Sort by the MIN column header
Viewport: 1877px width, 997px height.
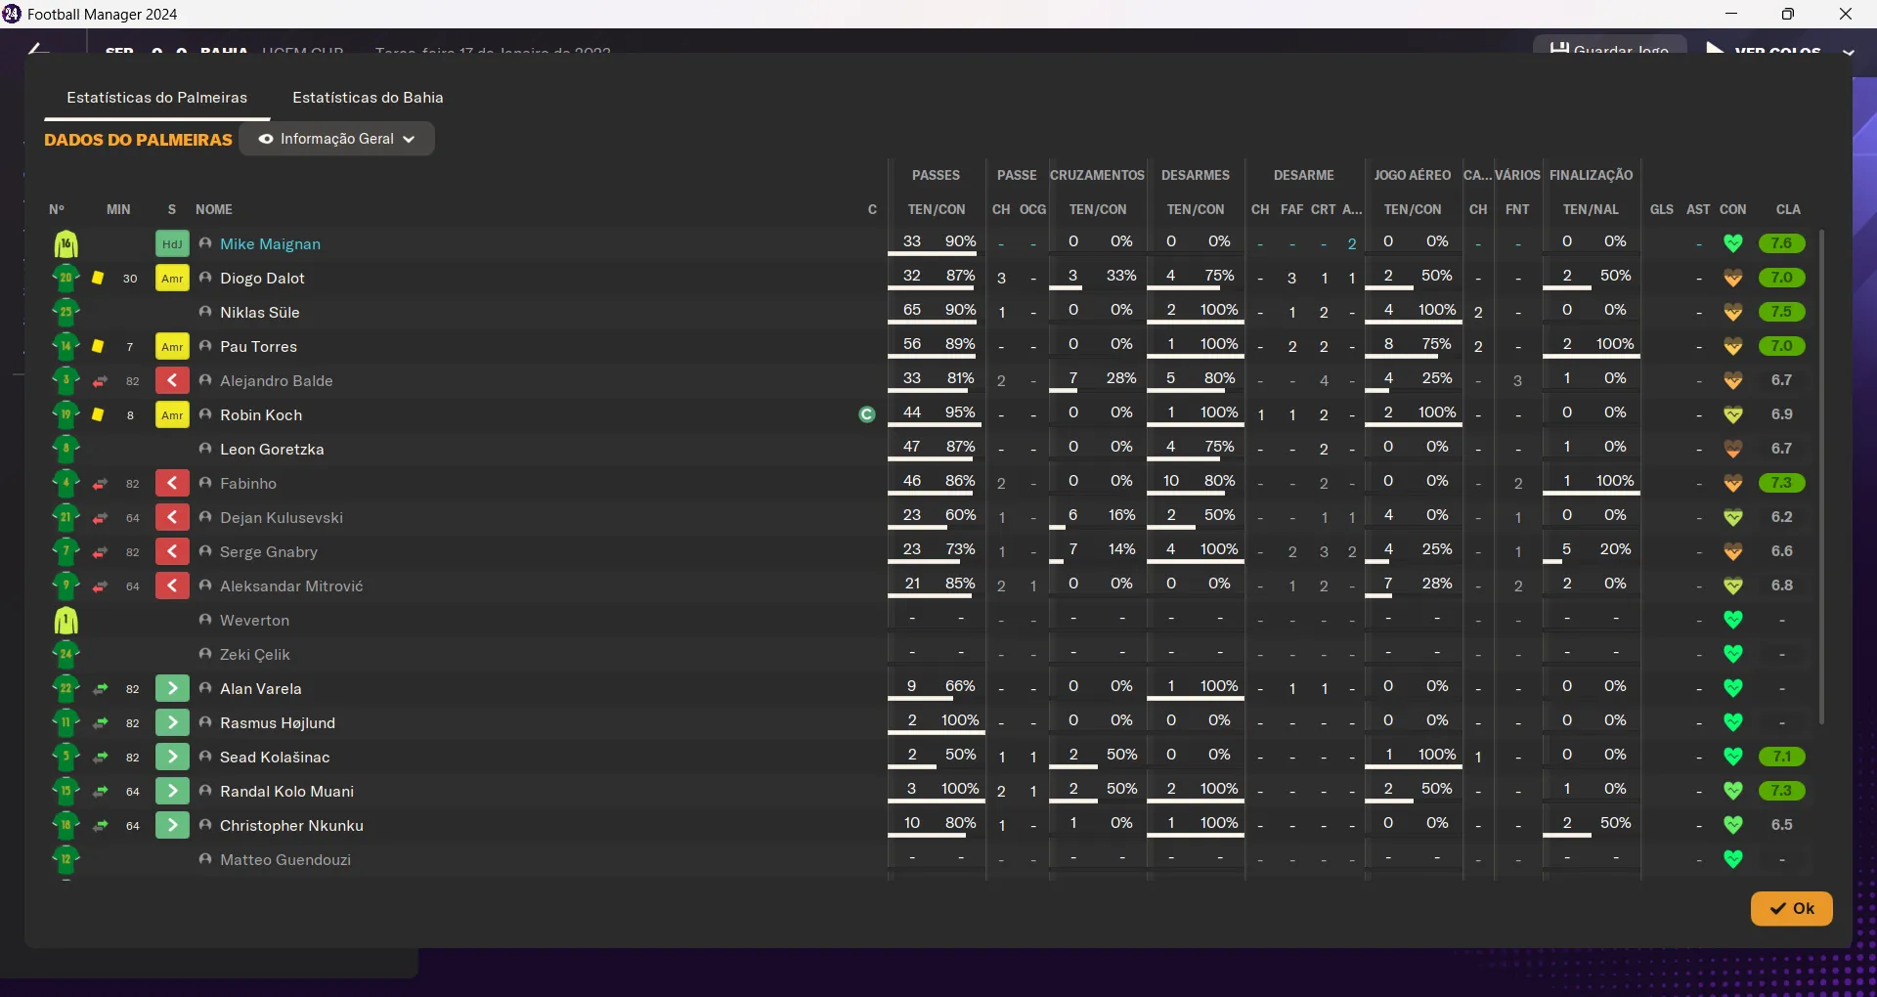point(118,209)
